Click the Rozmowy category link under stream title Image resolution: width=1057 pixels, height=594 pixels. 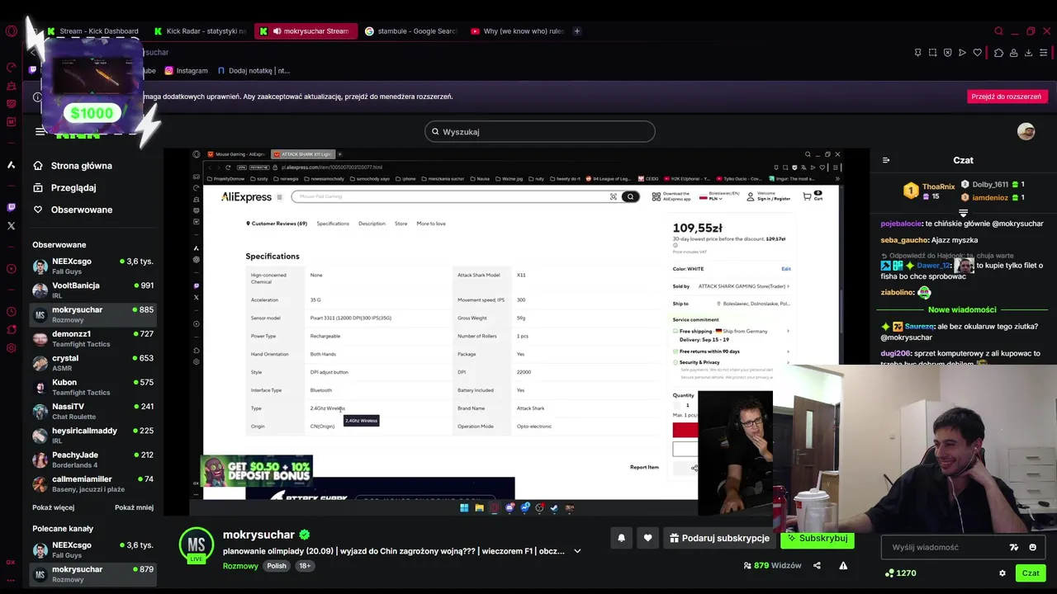pos(240,566)
